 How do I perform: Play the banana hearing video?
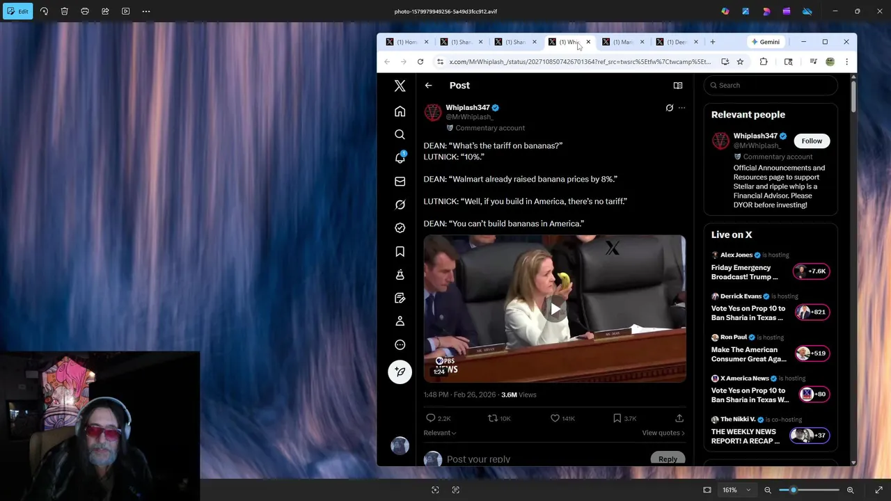pos(555,309)
